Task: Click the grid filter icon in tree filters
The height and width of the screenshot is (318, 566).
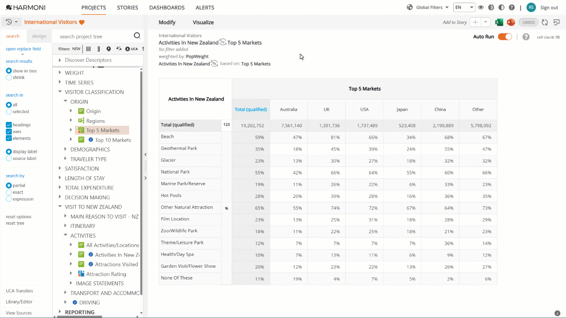Action: tap(88, 49)
